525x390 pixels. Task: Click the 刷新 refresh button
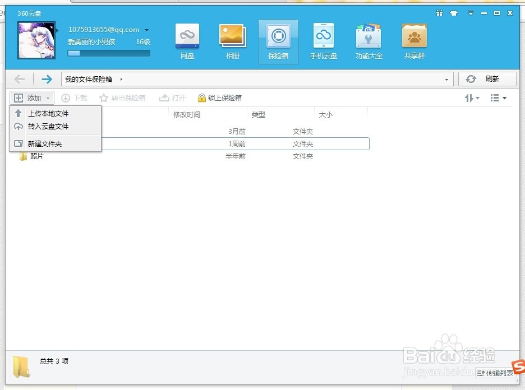pyautogui.click(x=487, y=78)
